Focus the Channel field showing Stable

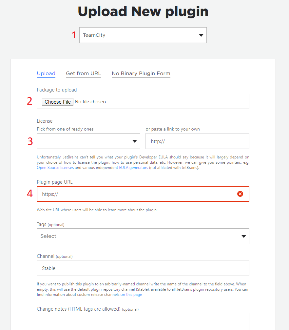(x=143, y=268)
